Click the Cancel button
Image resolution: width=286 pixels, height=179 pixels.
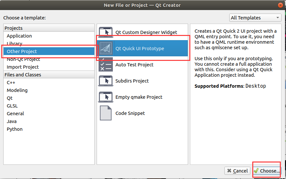click(x=237, y=171)
